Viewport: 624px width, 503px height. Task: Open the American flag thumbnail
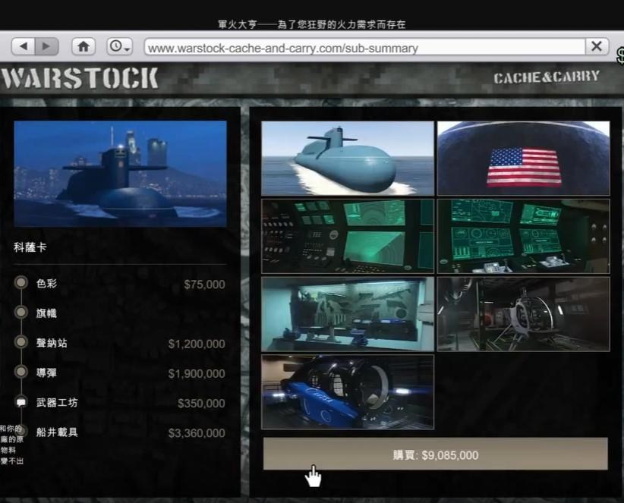523,159
